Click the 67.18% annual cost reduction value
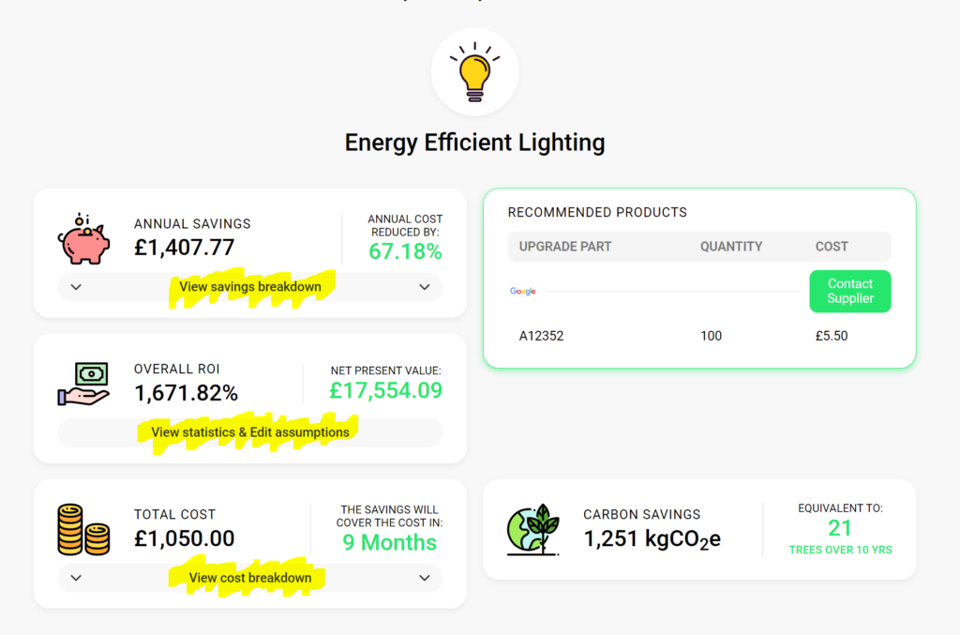Screen dimensions: 960x635 click(405, 251)
